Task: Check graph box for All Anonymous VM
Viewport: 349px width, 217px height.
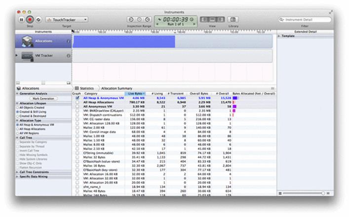Action: pyautogui.click(x=77, y=107)
